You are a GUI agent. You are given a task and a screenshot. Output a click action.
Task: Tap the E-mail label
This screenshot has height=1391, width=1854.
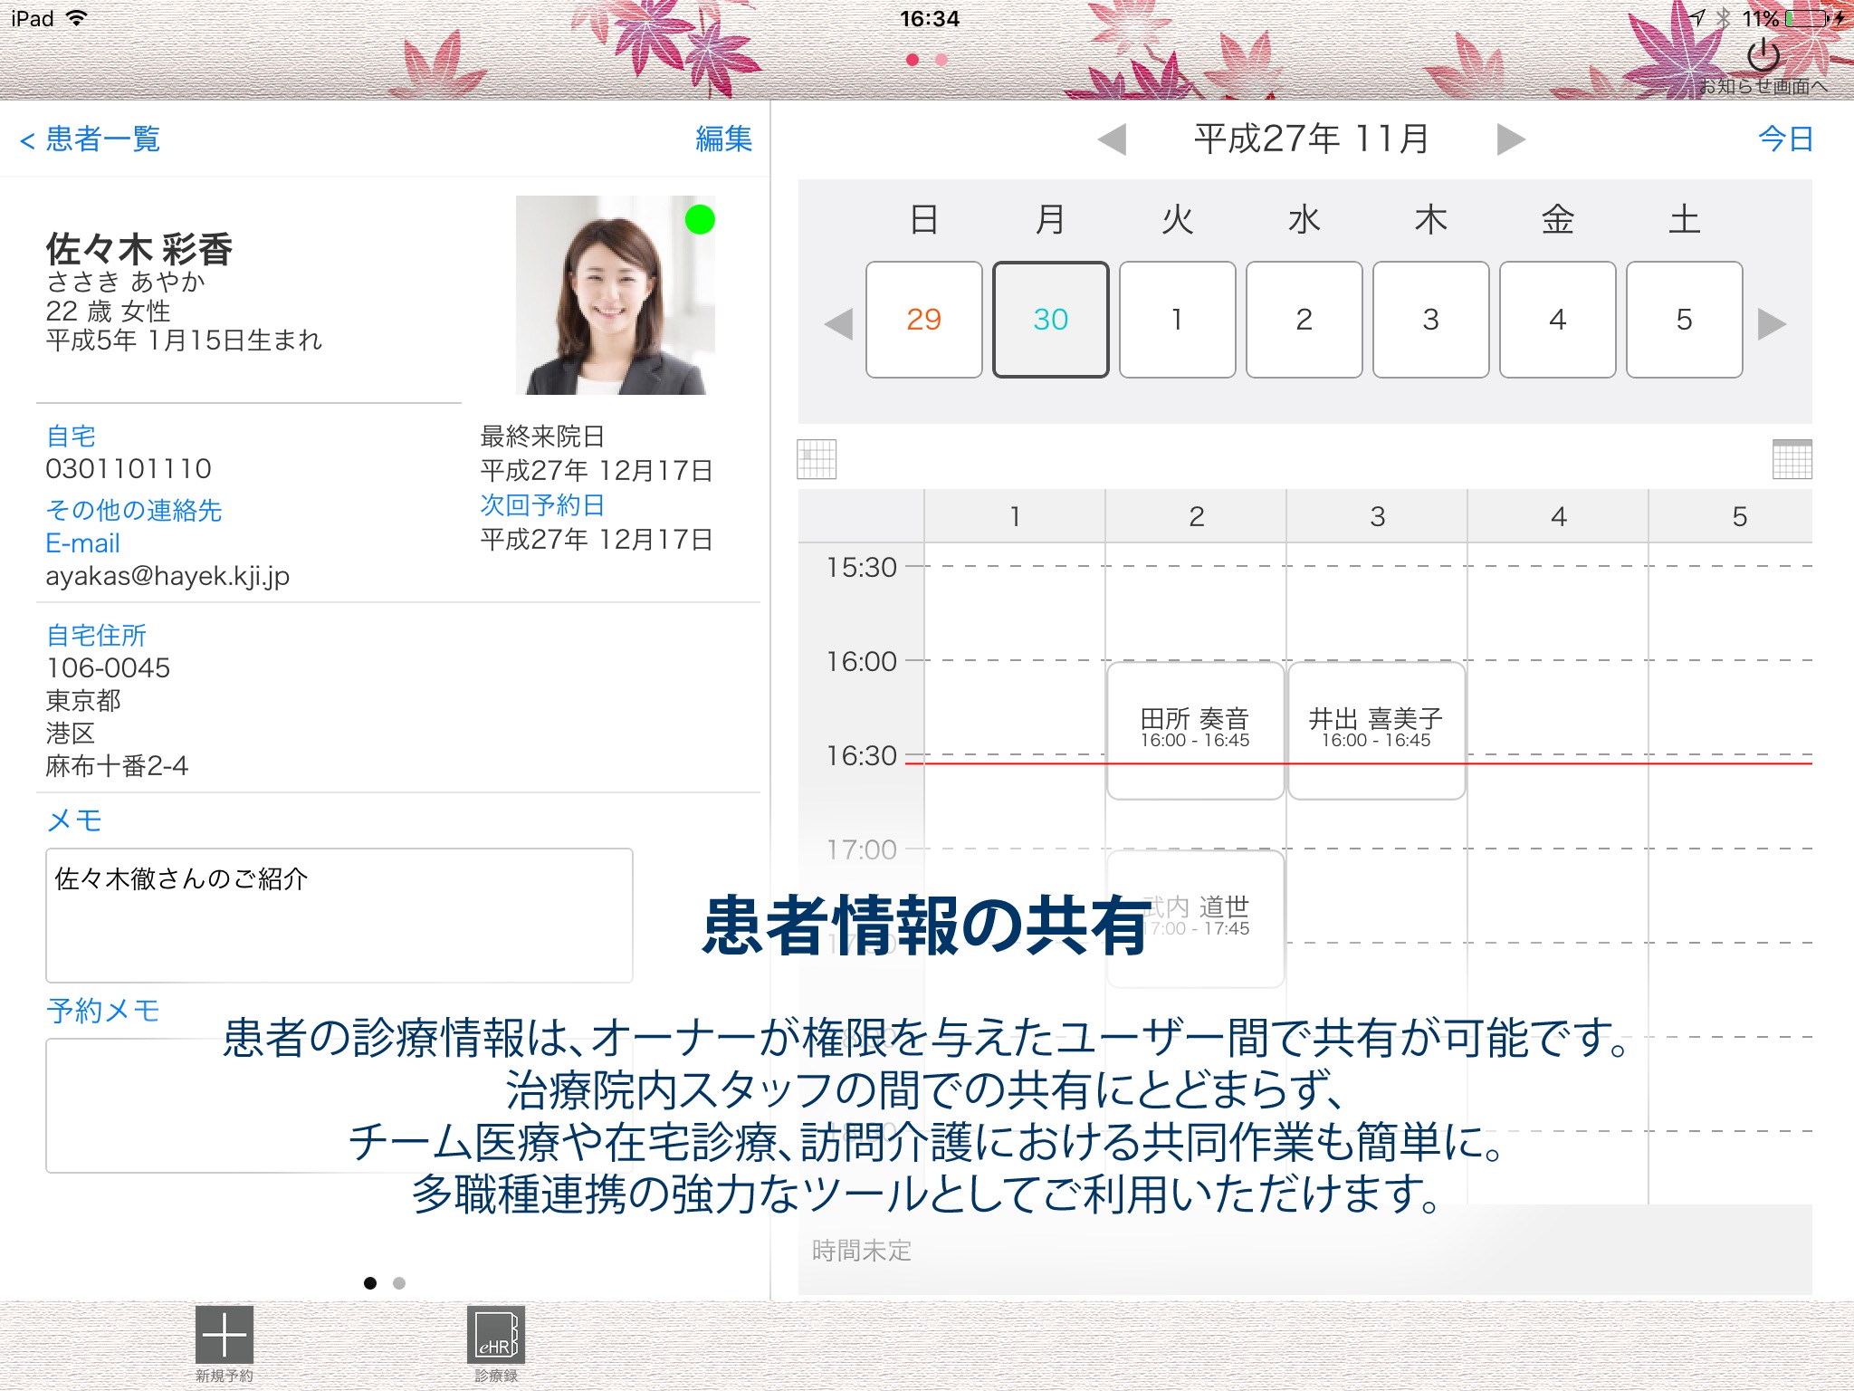(82, 543)
